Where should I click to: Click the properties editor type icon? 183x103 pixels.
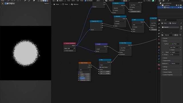pos(159,20)
